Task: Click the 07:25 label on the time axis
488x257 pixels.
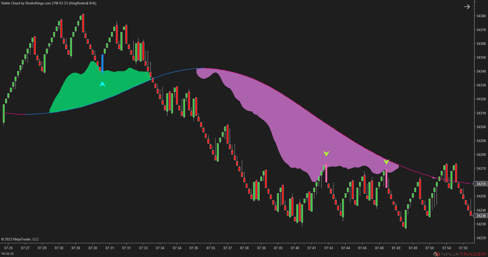Action: (x=8, y=248)
